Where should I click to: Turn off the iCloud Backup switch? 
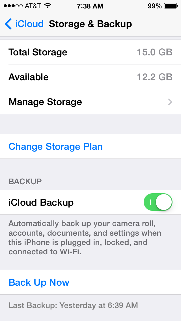pos(158,202)
